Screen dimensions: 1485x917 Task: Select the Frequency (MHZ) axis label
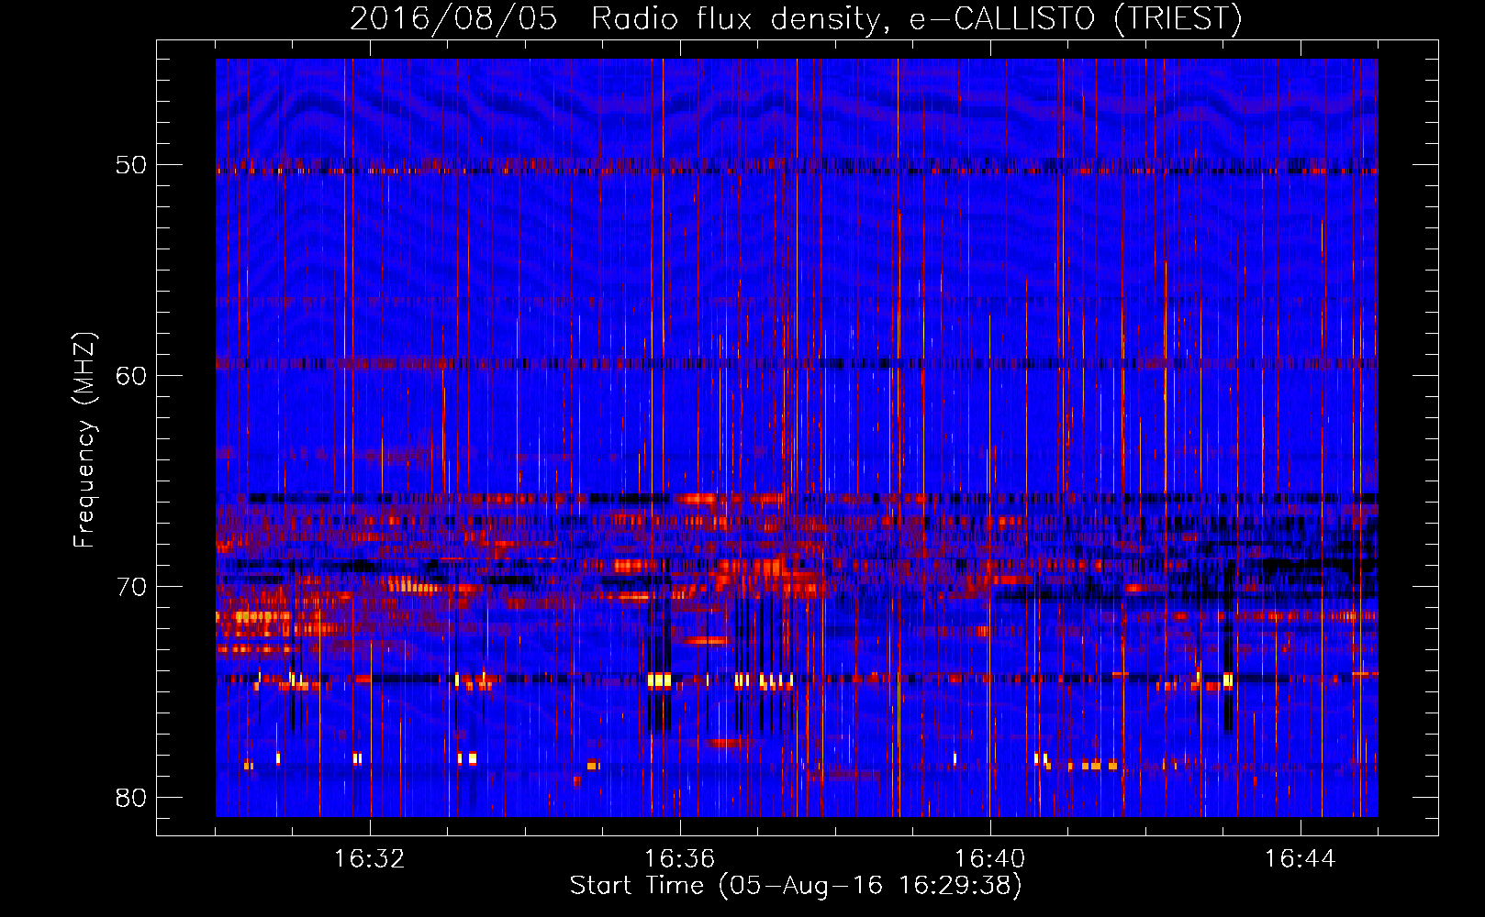click(x=84, y=441)
